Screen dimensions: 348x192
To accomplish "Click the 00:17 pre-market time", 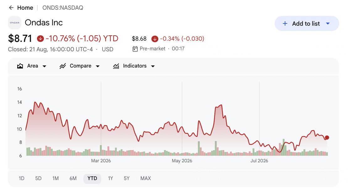I will pyautogui.click(x=178, y=49).
